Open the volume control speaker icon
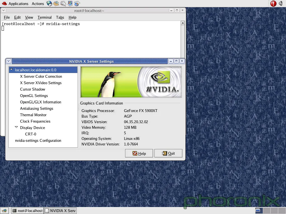286x214 pixels. pyautogui.click(x=281, y=3)
